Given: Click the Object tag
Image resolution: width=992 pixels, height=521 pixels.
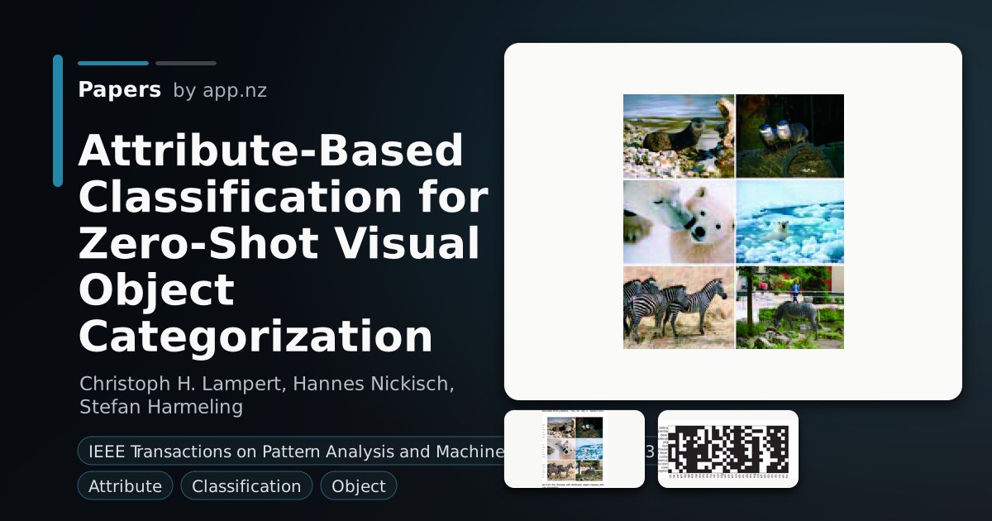Looking at the screenshot, I should [x=359, y=485].
